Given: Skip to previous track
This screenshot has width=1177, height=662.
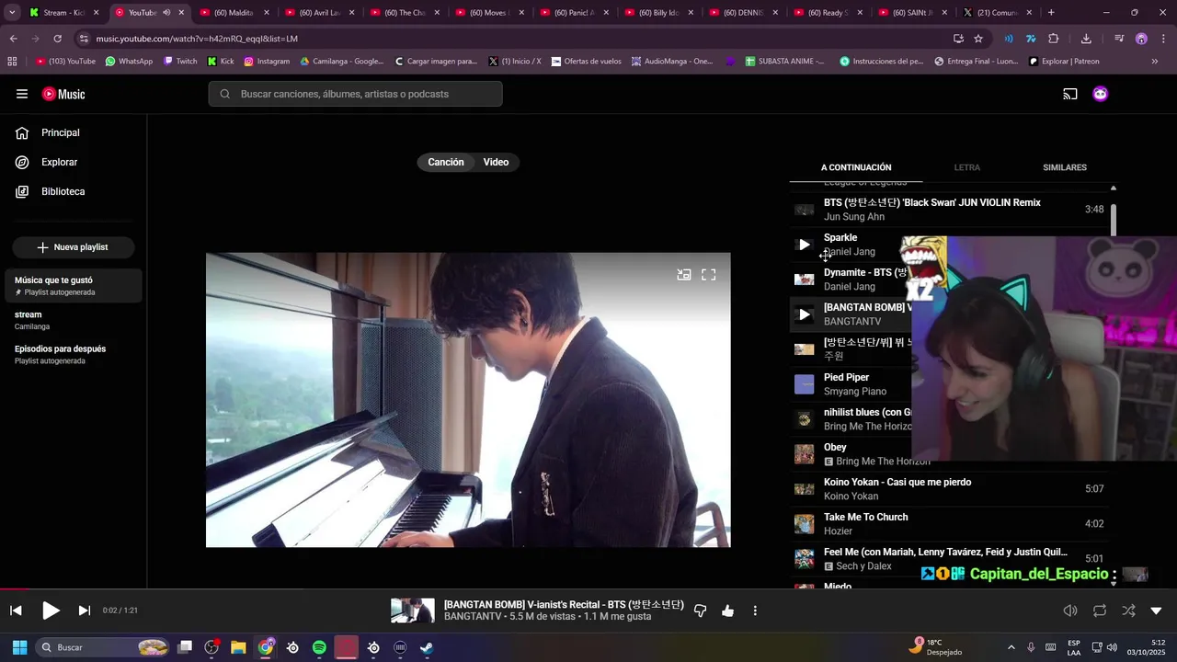Looking at the screenshot, I should click(x=16, y=611).
